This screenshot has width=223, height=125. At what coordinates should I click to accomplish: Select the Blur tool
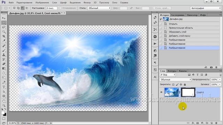click(4, 73)
